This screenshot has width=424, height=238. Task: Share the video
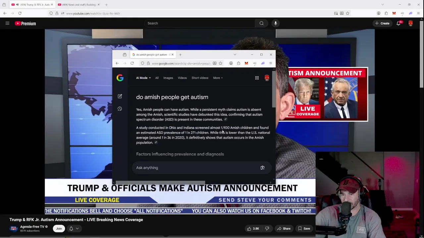point(284,228)
